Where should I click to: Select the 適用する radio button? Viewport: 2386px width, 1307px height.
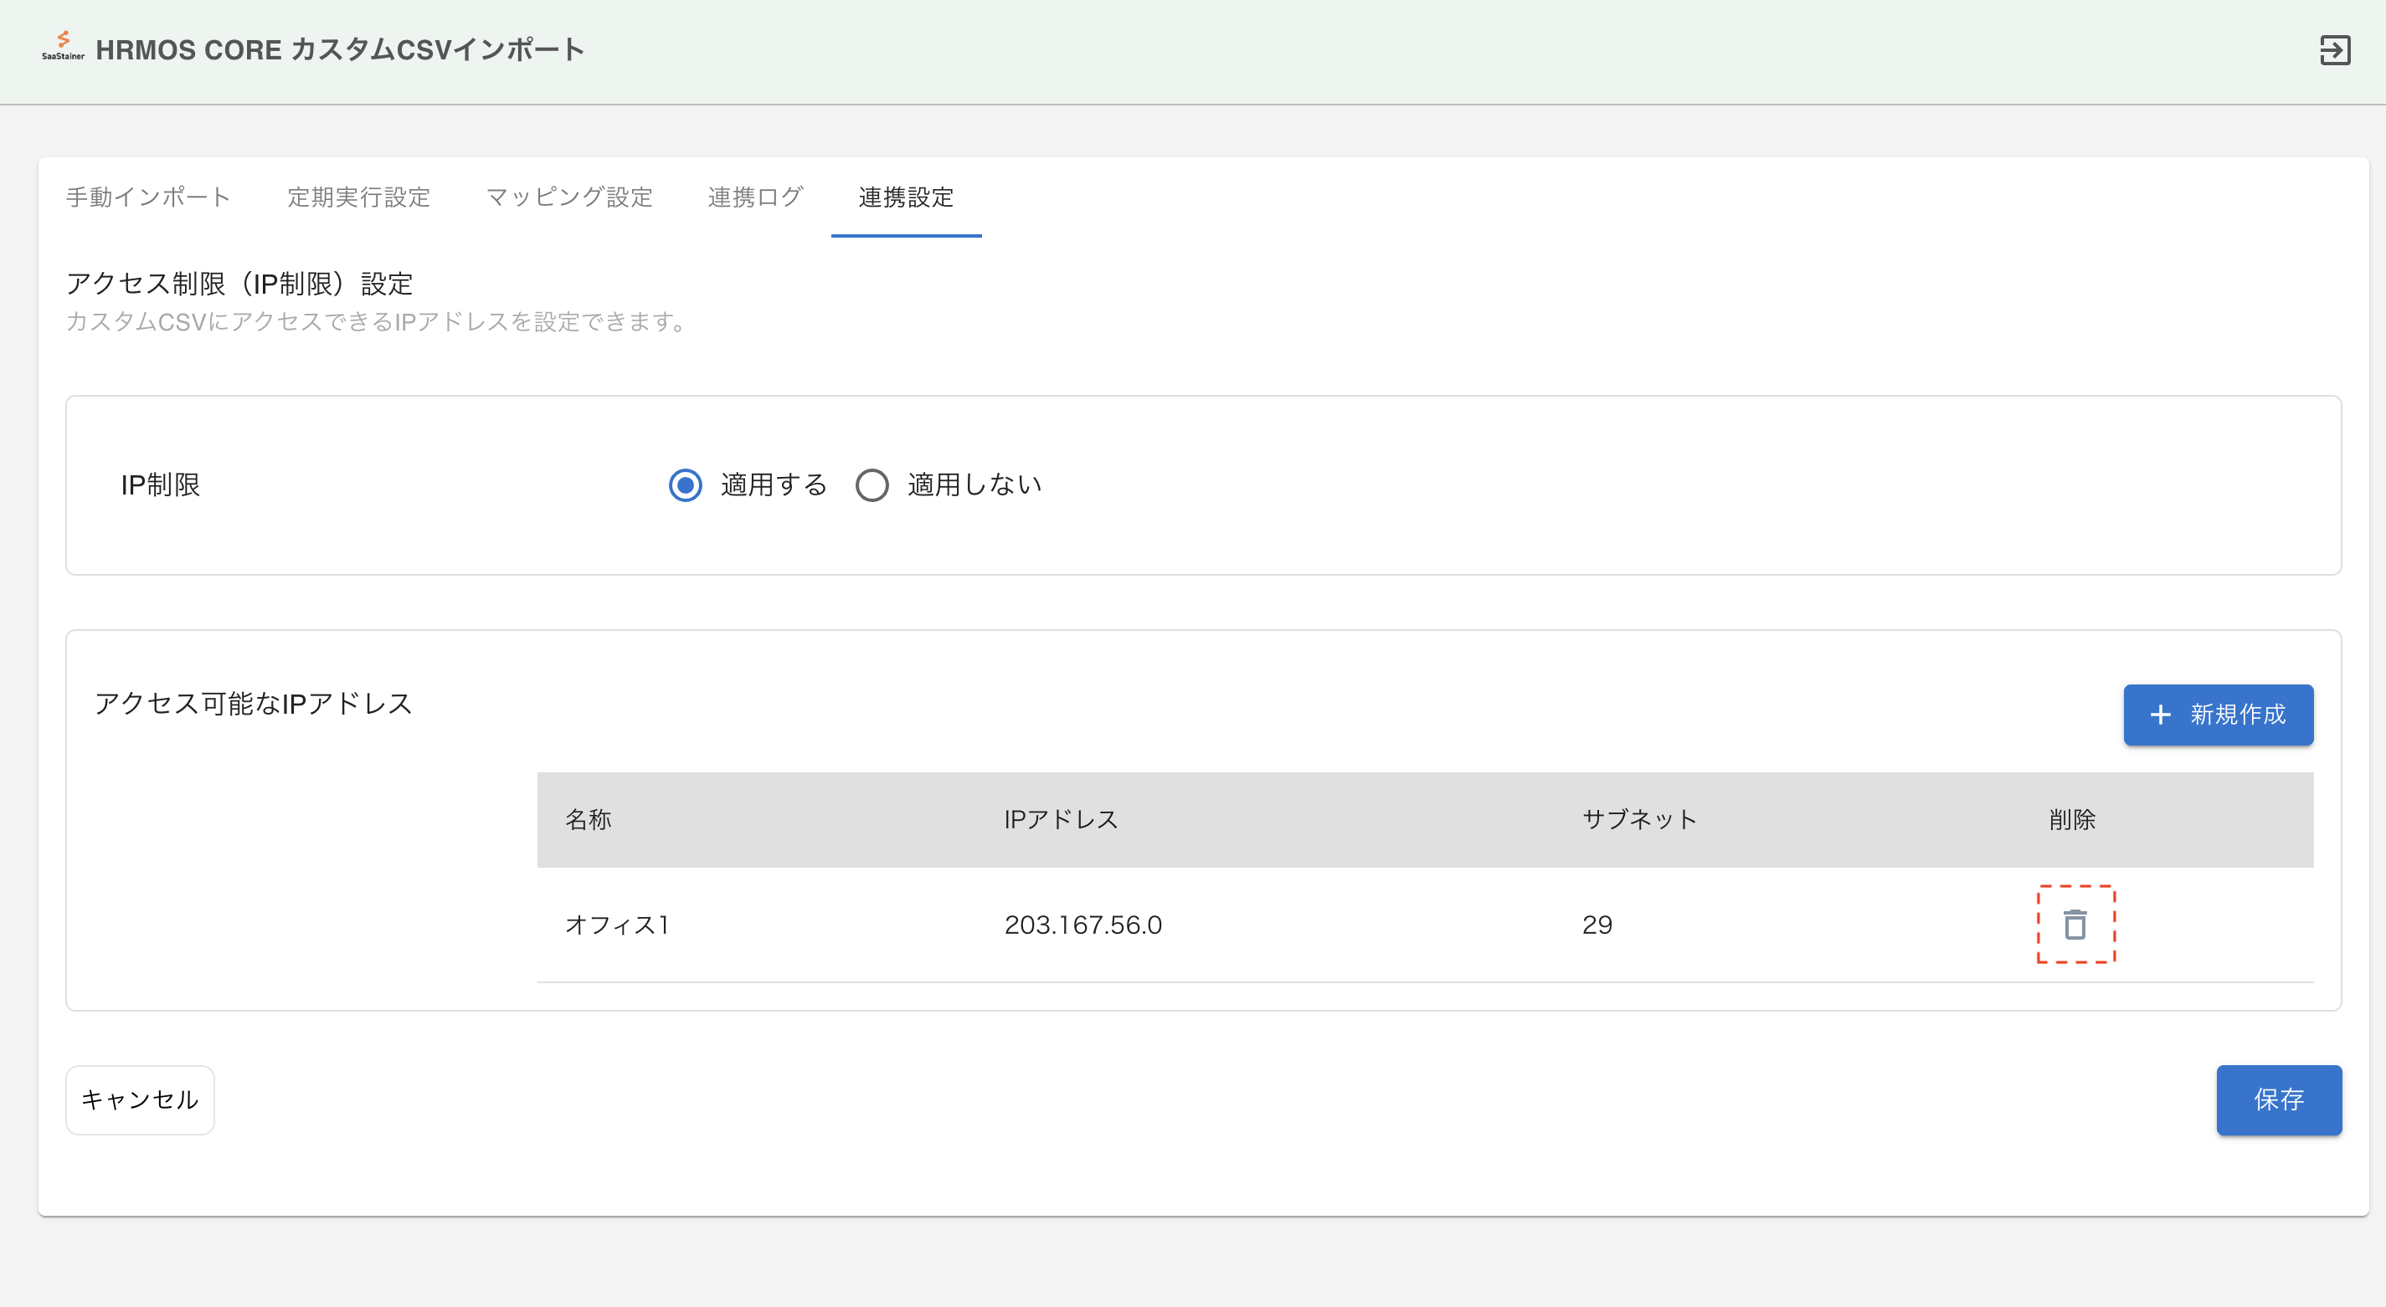686,485
